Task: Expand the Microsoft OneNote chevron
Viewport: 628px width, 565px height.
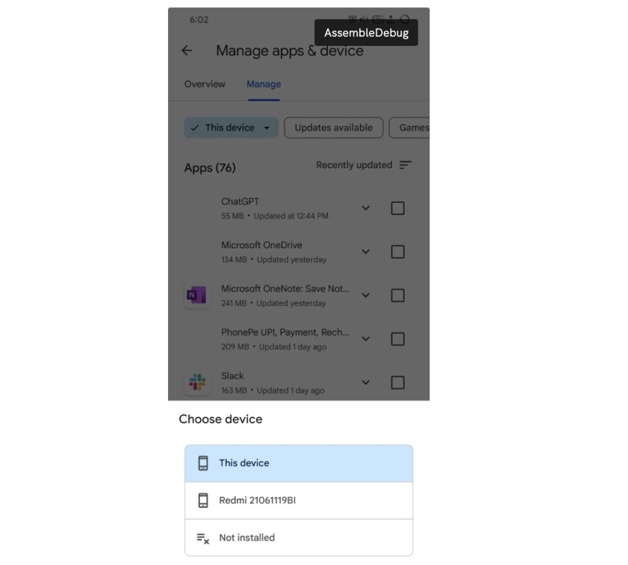Action: [x=366, y=295]
